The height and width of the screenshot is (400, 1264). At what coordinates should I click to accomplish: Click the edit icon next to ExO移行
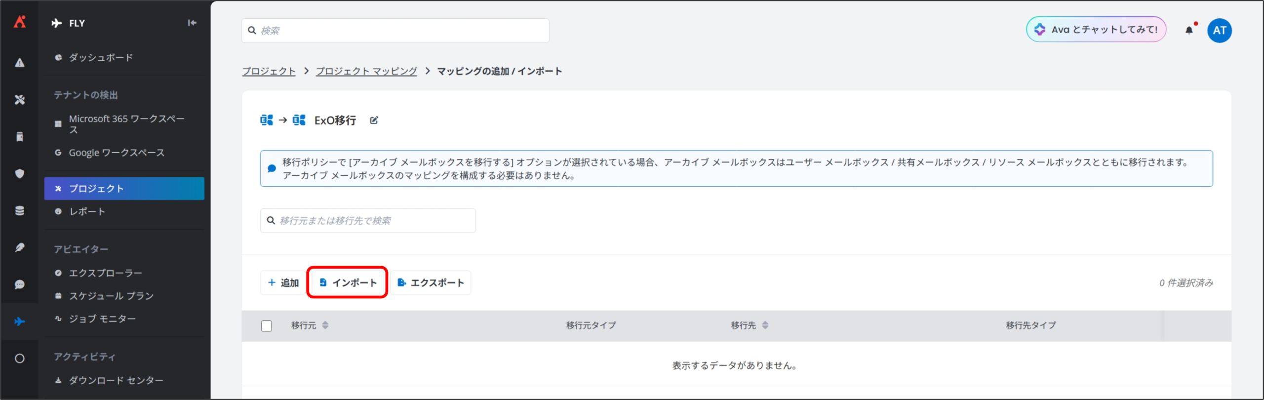pos(374,120)
